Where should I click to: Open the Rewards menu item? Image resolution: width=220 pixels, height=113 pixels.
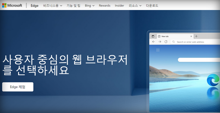coord(105,6)
